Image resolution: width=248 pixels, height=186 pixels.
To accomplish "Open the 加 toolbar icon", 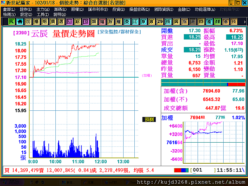I will (28, 21).
